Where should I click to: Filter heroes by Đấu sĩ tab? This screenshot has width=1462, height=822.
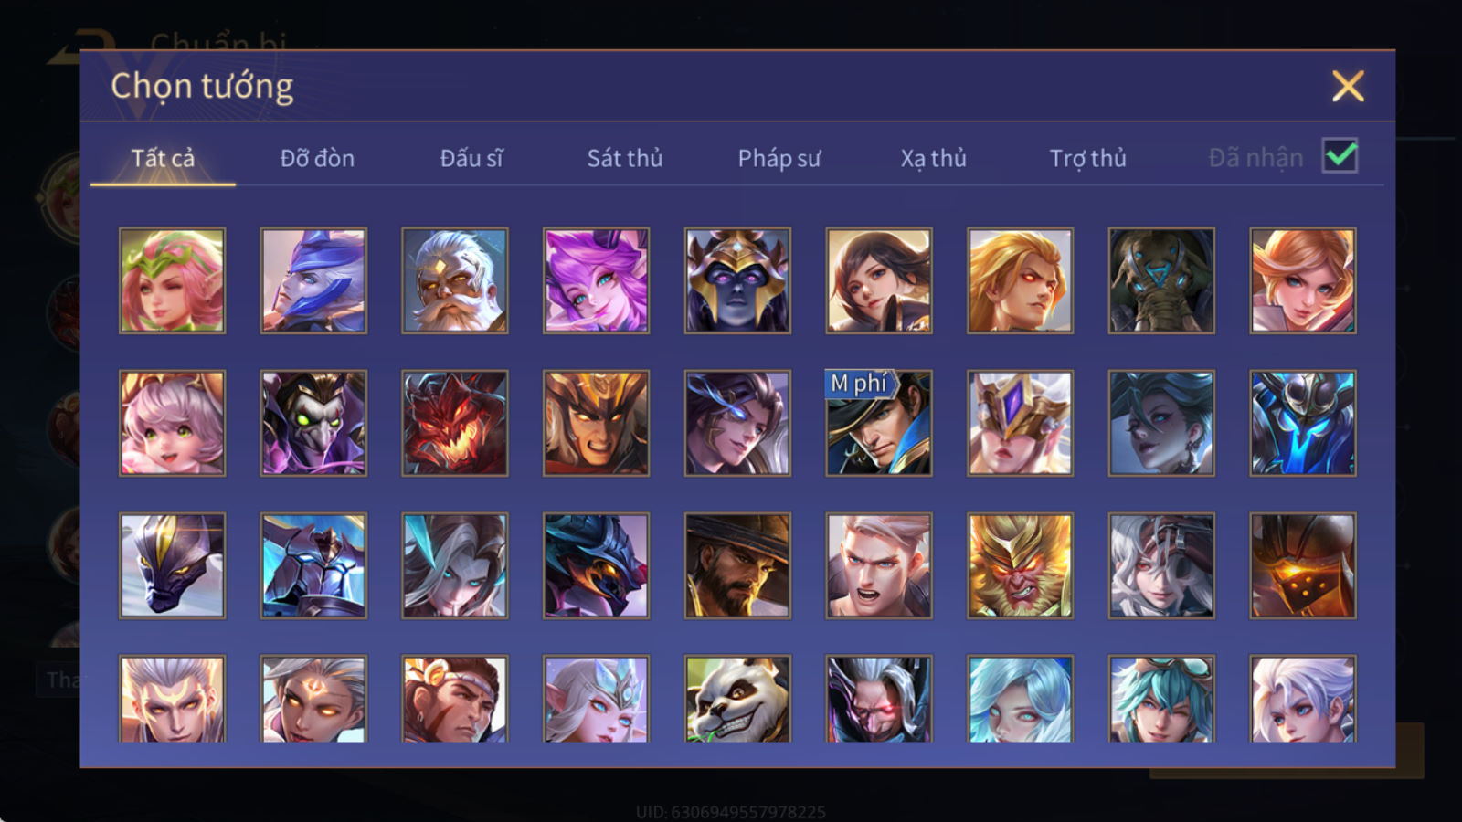[x=471, y=158]
